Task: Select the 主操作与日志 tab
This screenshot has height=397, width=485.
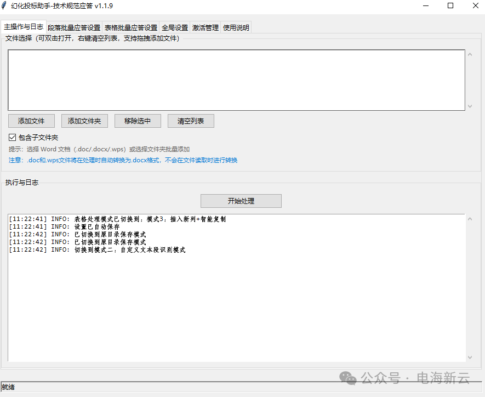Action: click(x=24, y=27)
